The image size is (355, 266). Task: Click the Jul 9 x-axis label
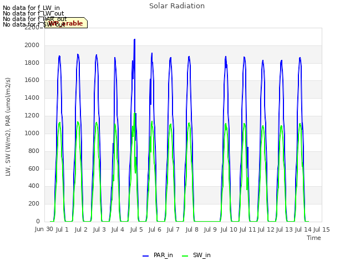210,230
